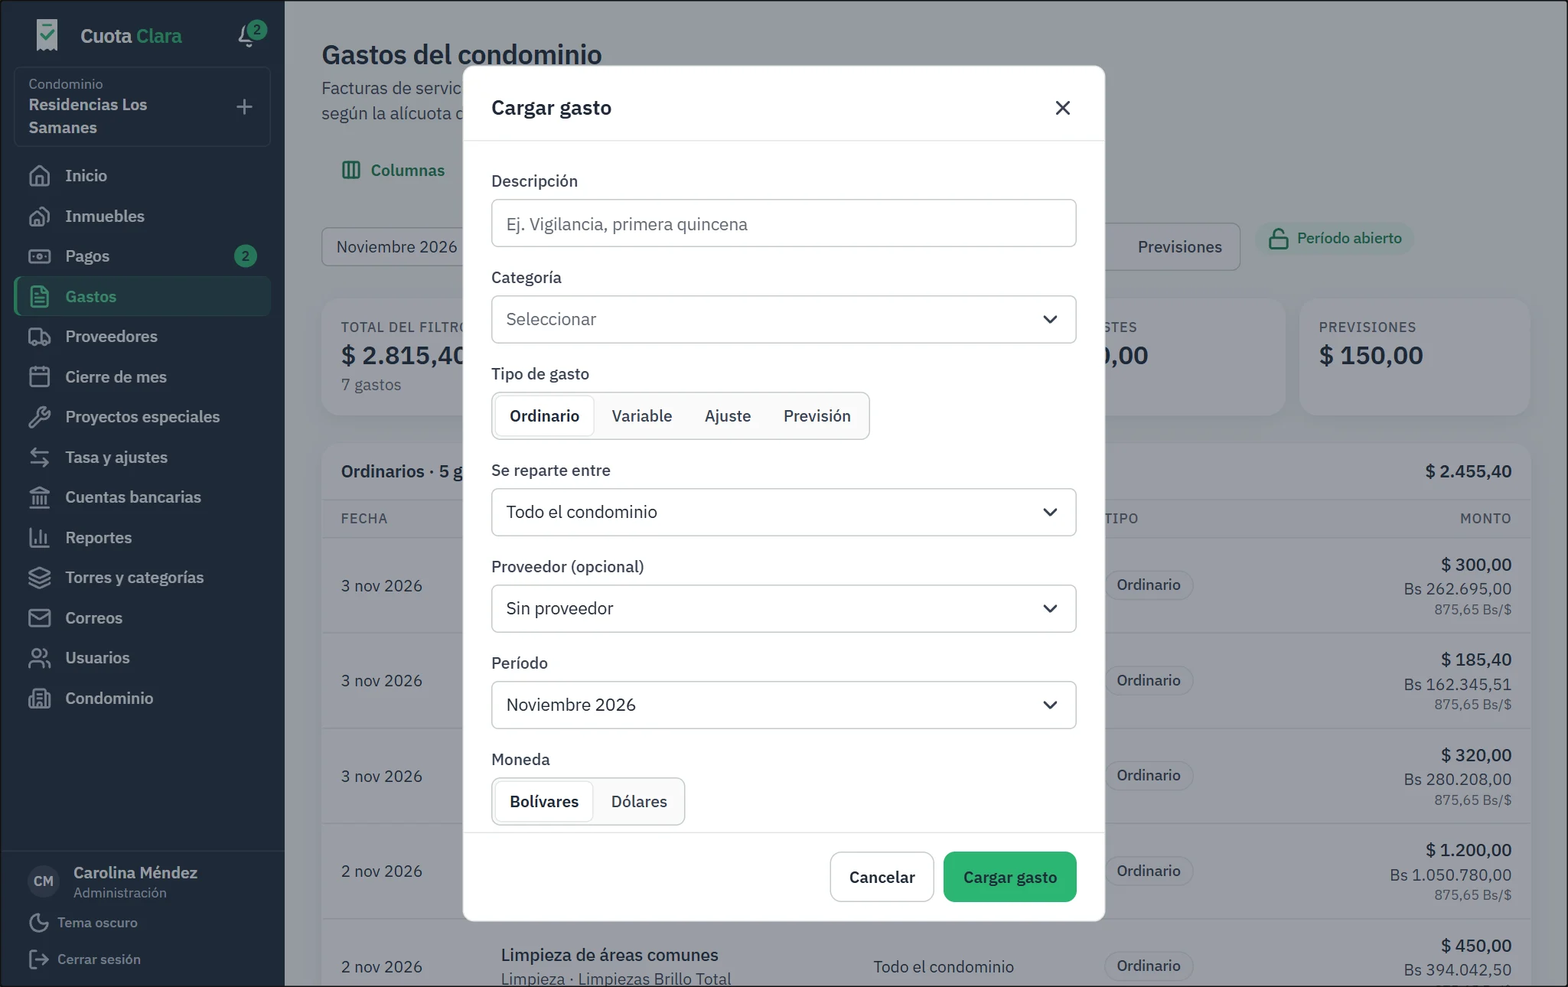Switch to Previsiones tab
Viewport: 1568px width, 987px height.
point(1179,247)
